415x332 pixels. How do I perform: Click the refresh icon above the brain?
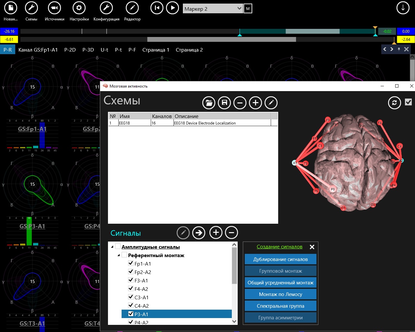click(x=395, y=103)
